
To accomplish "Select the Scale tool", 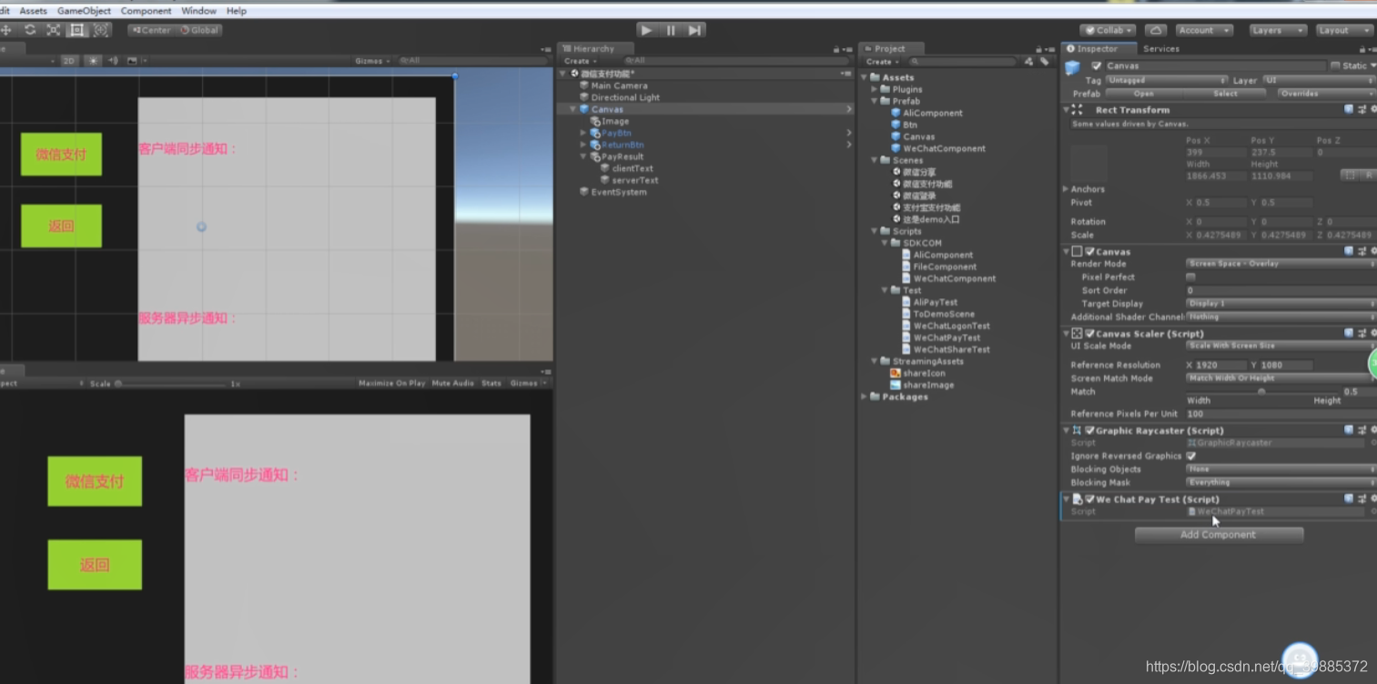I will (x=54, y=30).
